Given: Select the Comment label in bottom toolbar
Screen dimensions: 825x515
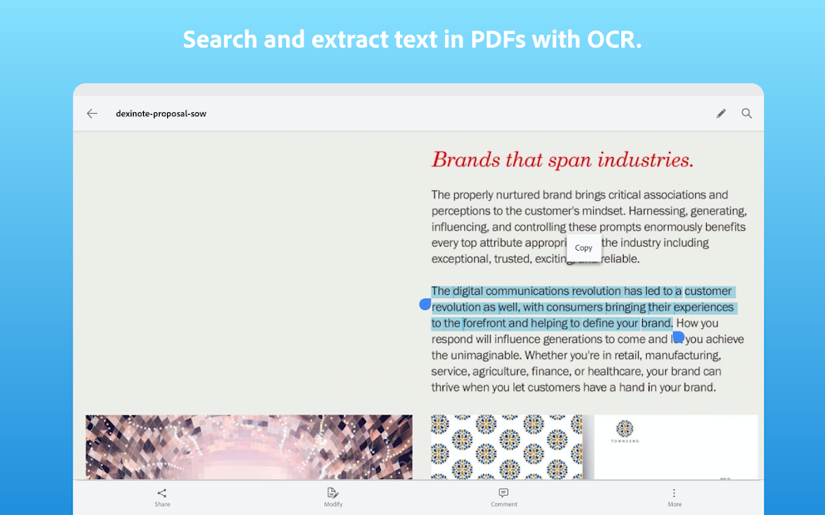Looking at the screenshot, I should pos(504,503).
